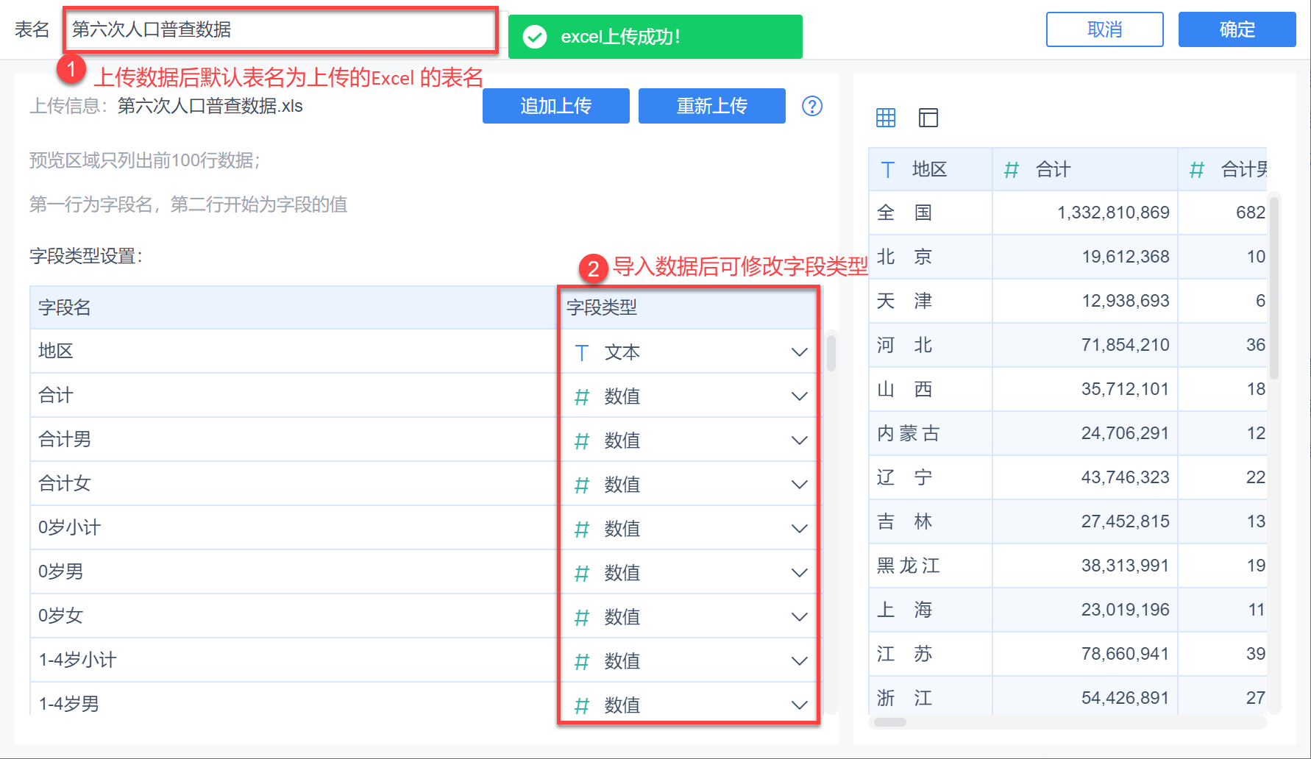Click the 追加上传 append upload button

click(555, 106)
